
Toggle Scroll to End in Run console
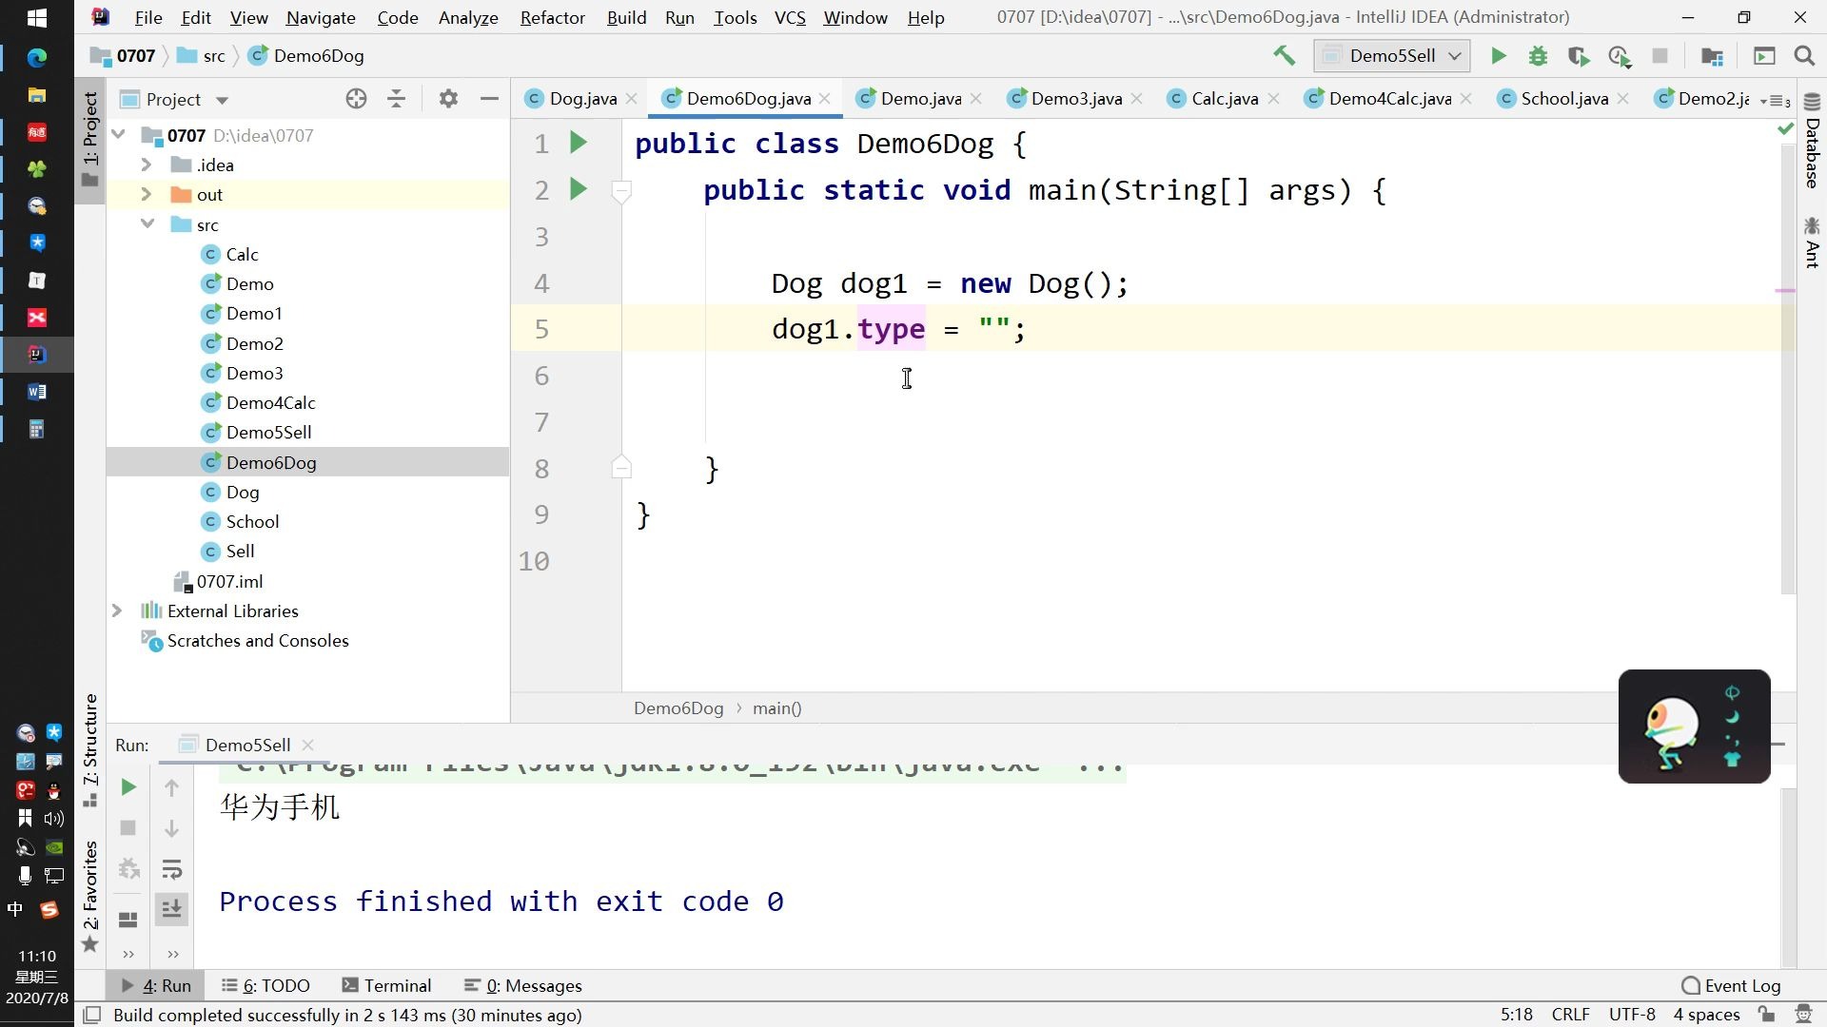[x=171, y=910]
